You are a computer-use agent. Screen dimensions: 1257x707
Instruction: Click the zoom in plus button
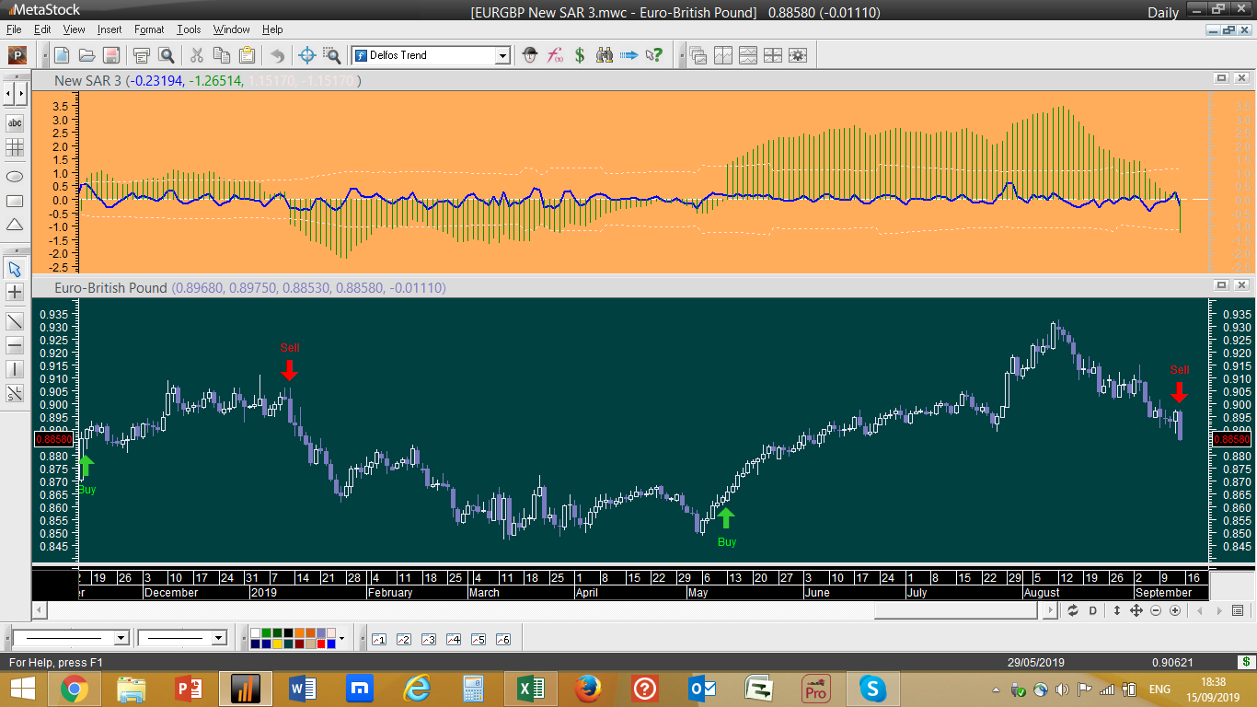click(1175, 610)
